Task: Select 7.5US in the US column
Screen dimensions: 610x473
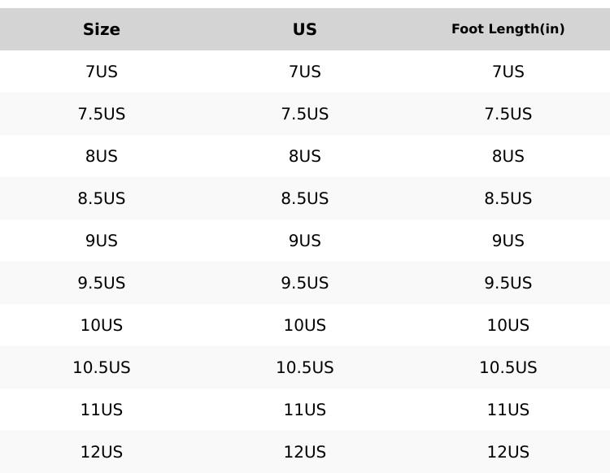Action: click(305, 114)
